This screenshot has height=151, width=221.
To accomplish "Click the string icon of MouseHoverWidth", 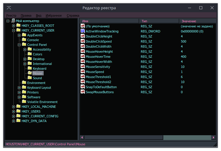I will 83,61.
